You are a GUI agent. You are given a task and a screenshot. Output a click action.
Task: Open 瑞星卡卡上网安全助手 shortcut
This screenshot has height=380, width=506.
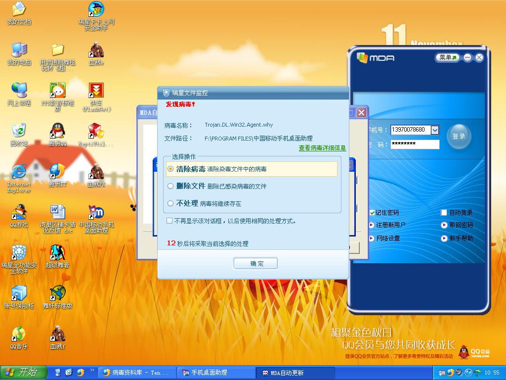click(x=96, y=16)
